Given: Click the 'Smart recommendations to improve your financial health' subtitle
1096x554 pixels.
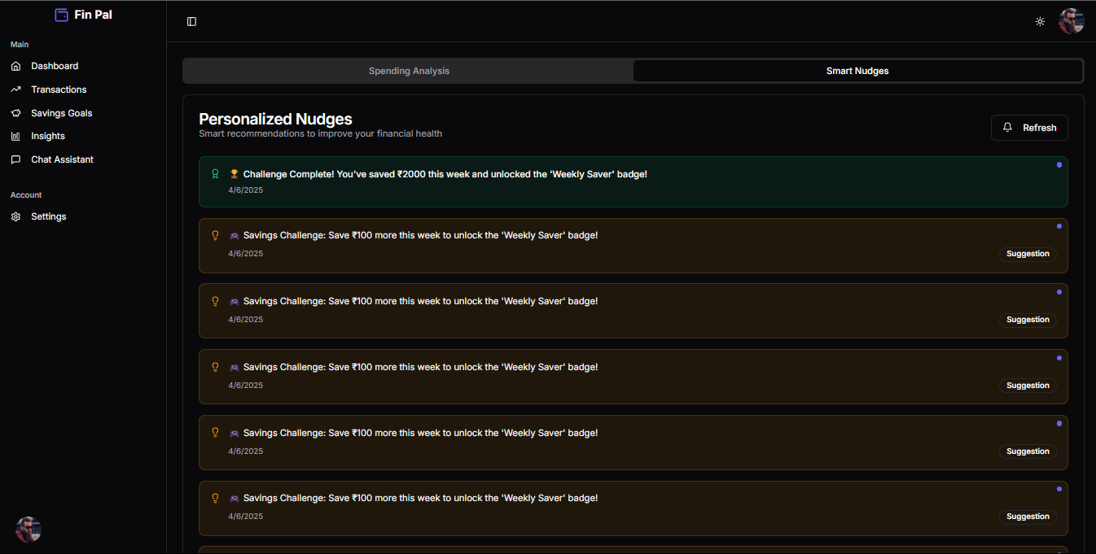Looking at the screenshot, I should click(320, 133).
